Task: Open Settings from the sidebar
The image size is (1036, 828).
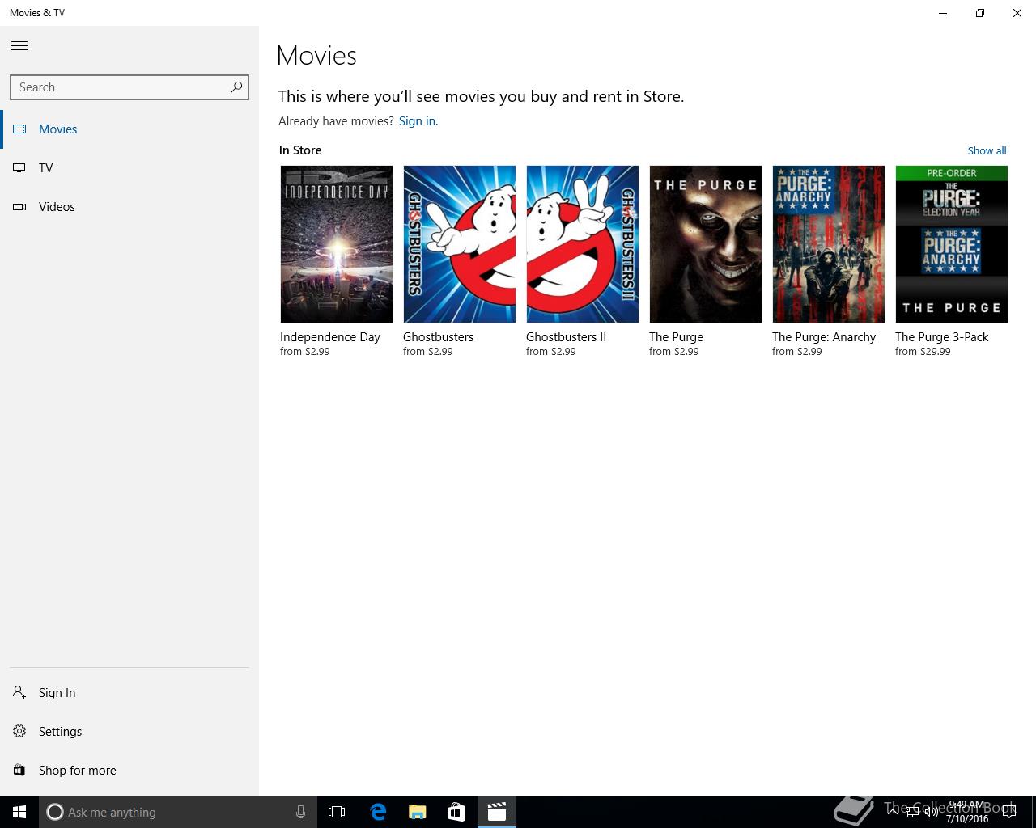Action: pos(129,732)
